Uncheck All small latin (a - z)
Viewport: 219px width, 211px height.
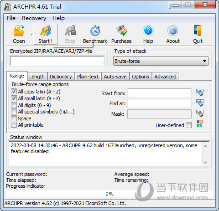tap(14, 98)
